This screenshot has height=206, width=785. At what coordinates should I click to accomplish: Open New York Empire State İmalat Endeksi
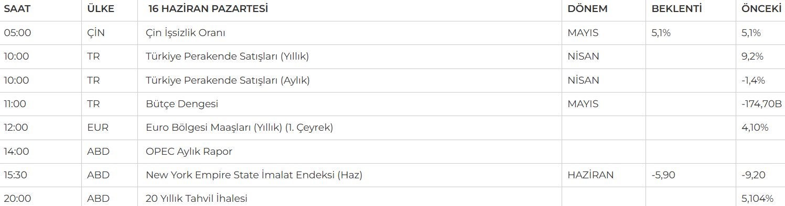254,175
